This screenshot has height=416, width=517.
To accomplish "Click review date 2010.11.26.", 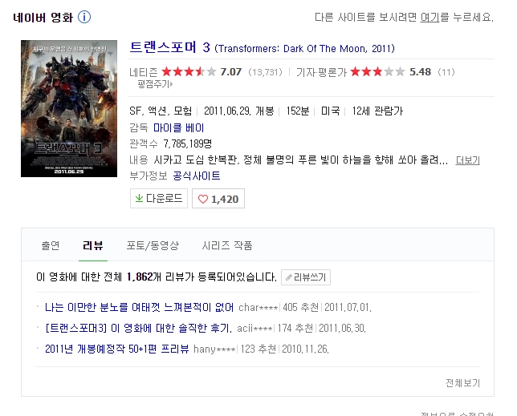I will [x=305, y=349].
